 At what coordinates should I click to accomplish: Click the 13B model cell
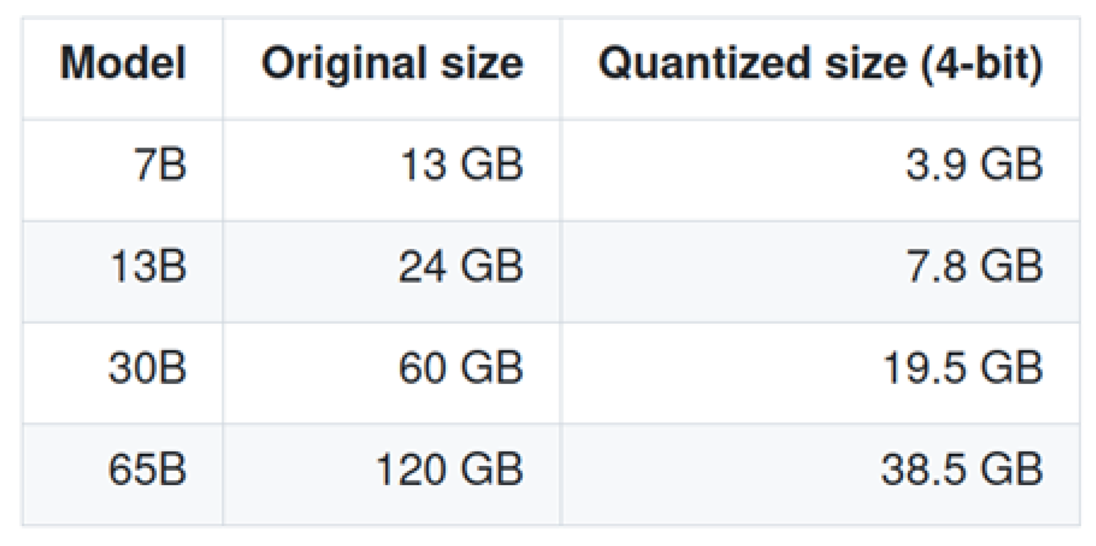point(148,267)
